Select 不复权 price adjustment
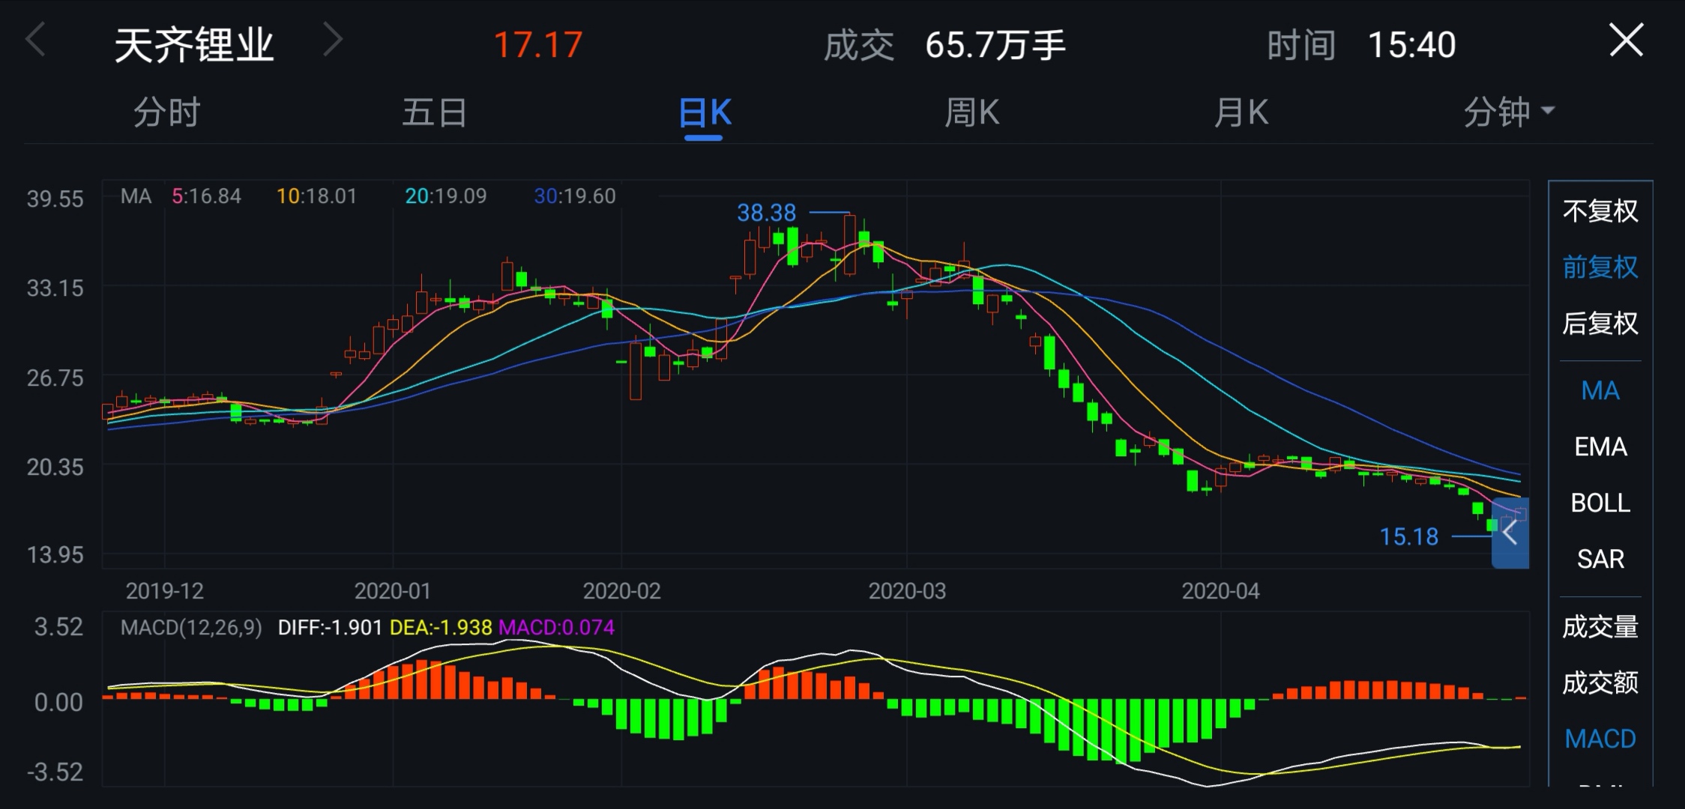The width and height of the screenshot is (1685, 809). (1600, 211)
